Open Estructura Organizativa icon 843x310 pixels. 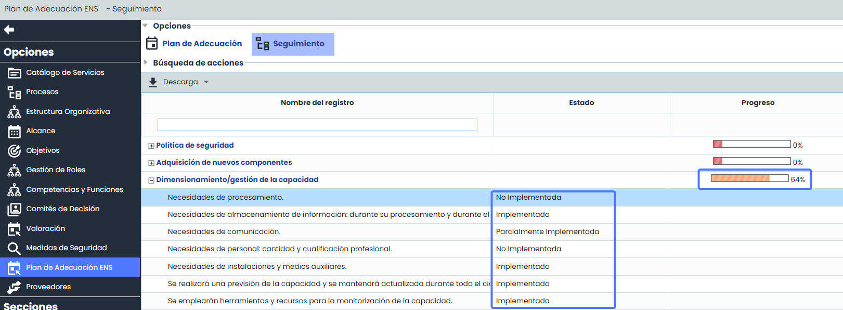click(x=14, y=112)
